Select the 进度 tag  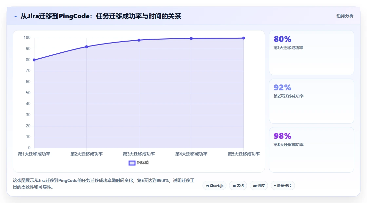[x=259, y=186]
